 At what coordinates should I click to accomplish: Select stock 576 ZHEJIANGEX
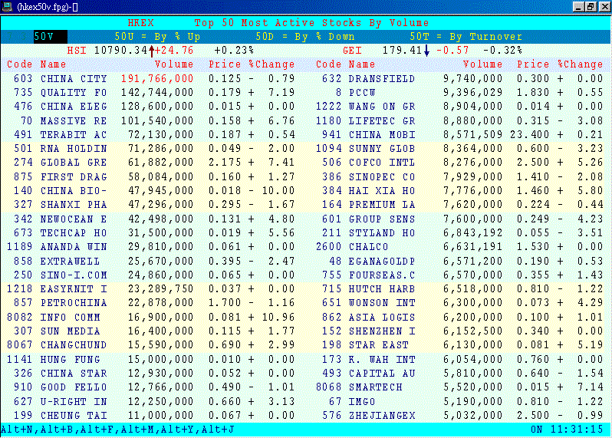pyautogui.click(x=459, y=415)
